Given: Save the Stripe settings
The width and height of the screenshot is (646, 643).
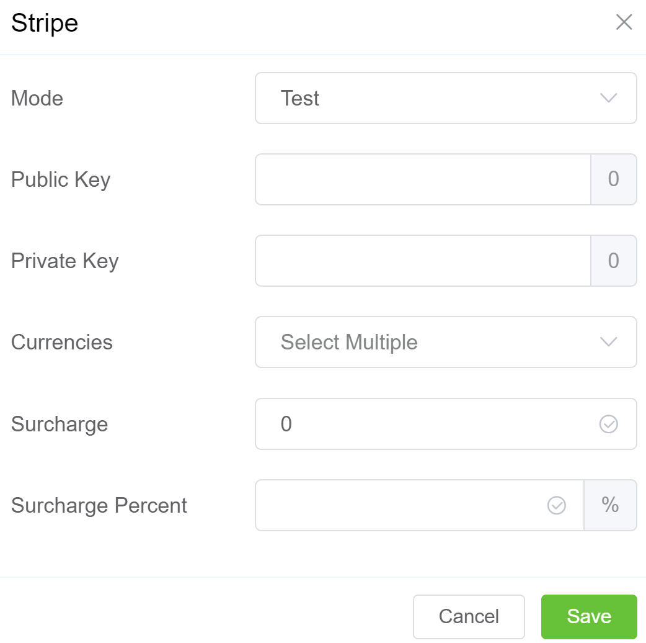Looking at the screenshot, I should (589, 616).
